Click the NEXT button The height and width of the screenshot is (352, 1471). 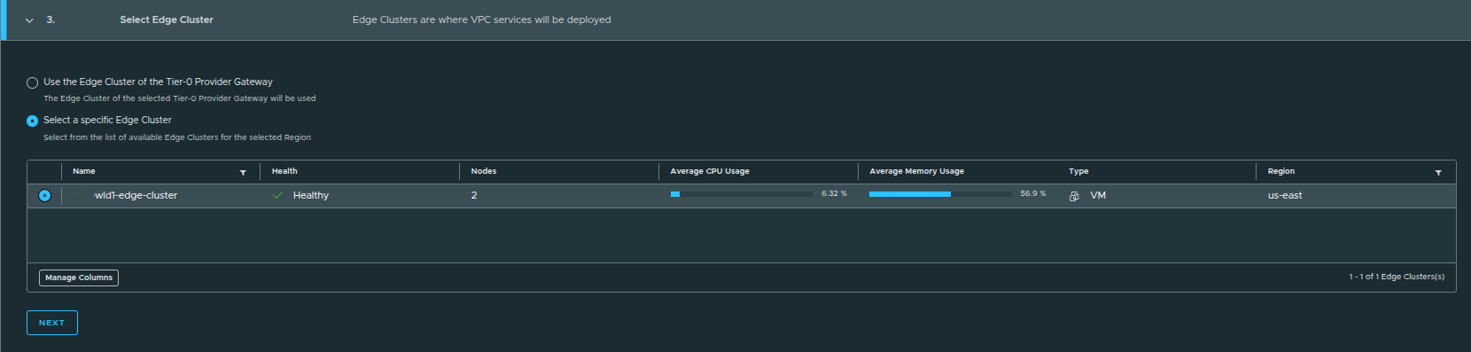click(x=52, y=323)
